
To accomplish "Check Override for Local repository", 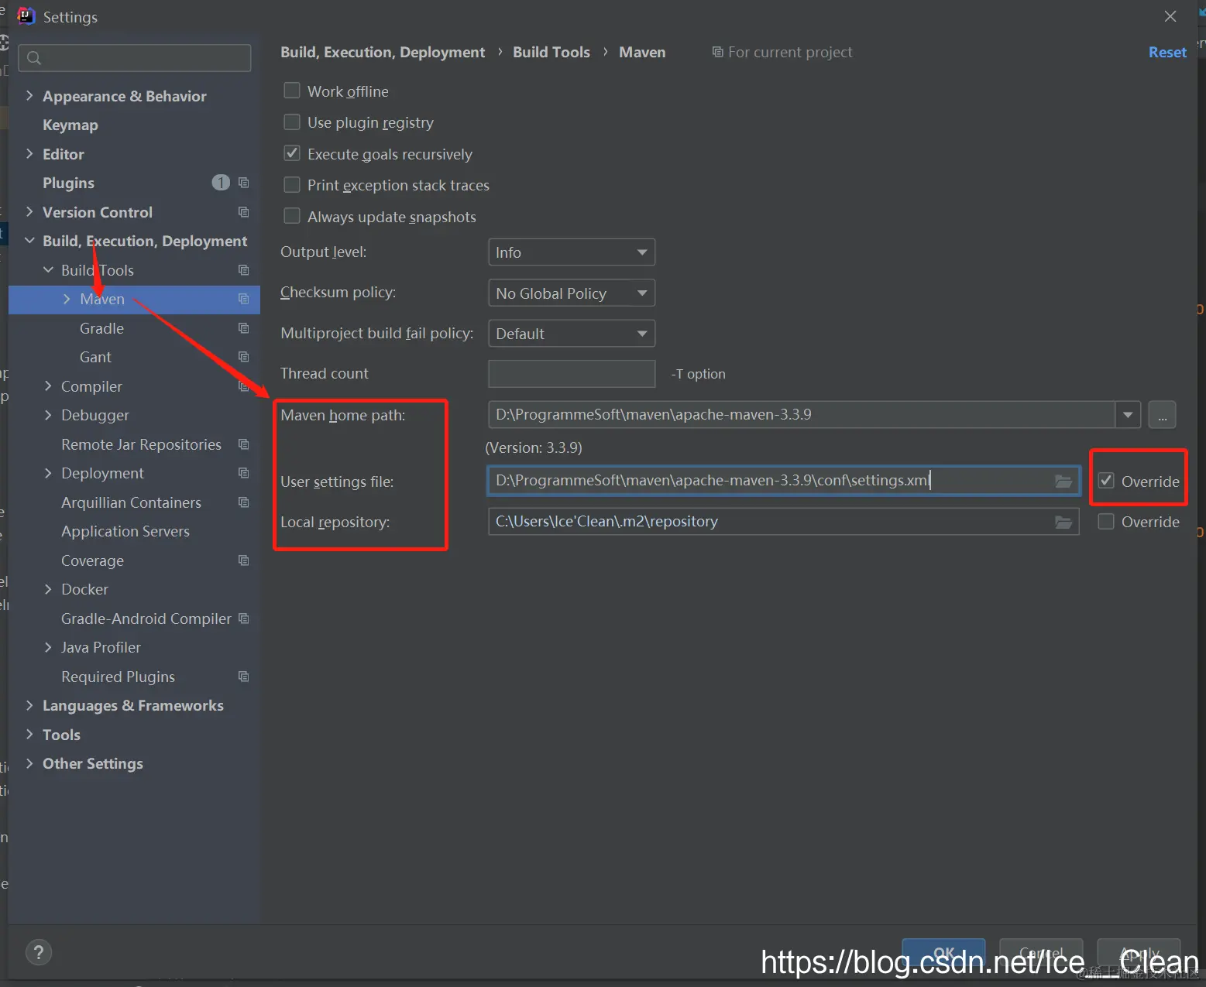I will pos(1106,522).
